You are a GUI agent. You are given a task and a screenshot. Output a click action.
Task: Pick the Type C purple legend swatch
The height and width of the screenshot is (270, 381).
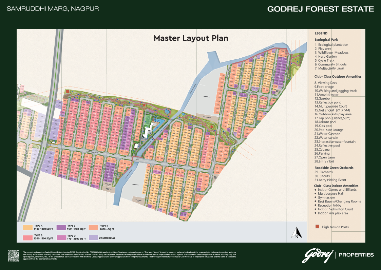pos(61,227)
